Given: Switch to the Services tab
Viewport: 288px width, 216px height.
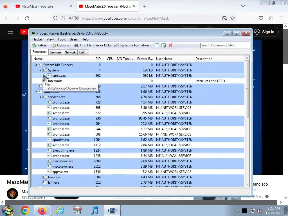Looking at the screenshot, I should 55,52.
